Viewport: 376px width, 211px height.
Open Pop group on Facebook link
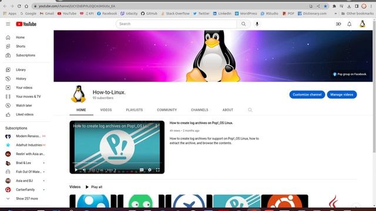point(350,74)
